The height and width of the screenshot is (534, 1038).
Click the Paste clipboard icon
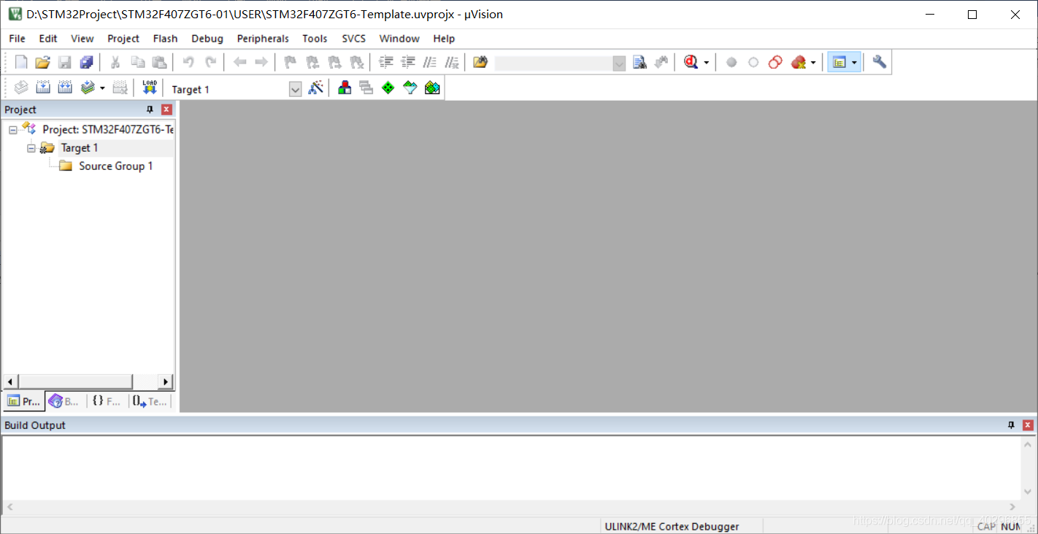[x=159, y=62]
